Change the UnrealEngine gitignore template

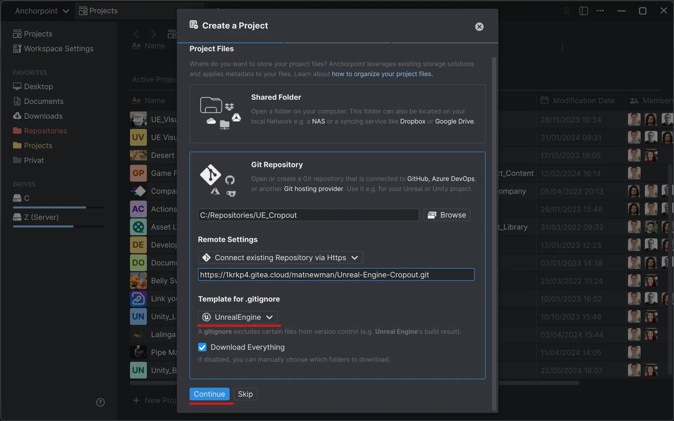[x=238, y=317]
